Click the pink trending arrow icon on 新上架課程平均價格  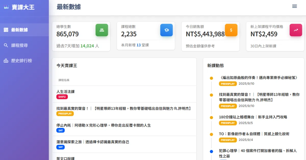click(x=296, y=30)
